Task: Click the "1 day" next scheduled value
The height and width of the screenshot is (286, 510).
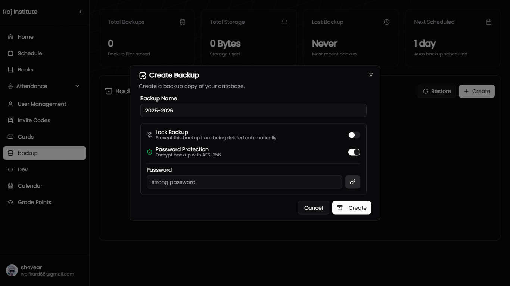Action: click(x=425, y=44)
